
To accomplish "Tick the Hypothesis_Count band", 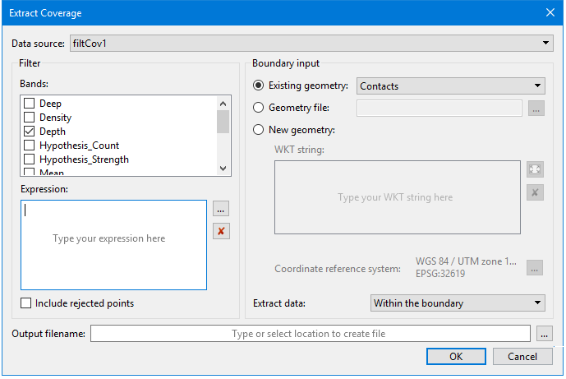I will click(x=30, y=146).
